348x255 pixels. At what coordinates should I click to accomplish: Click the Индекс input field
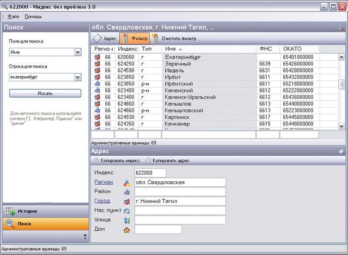coord(150,173)
